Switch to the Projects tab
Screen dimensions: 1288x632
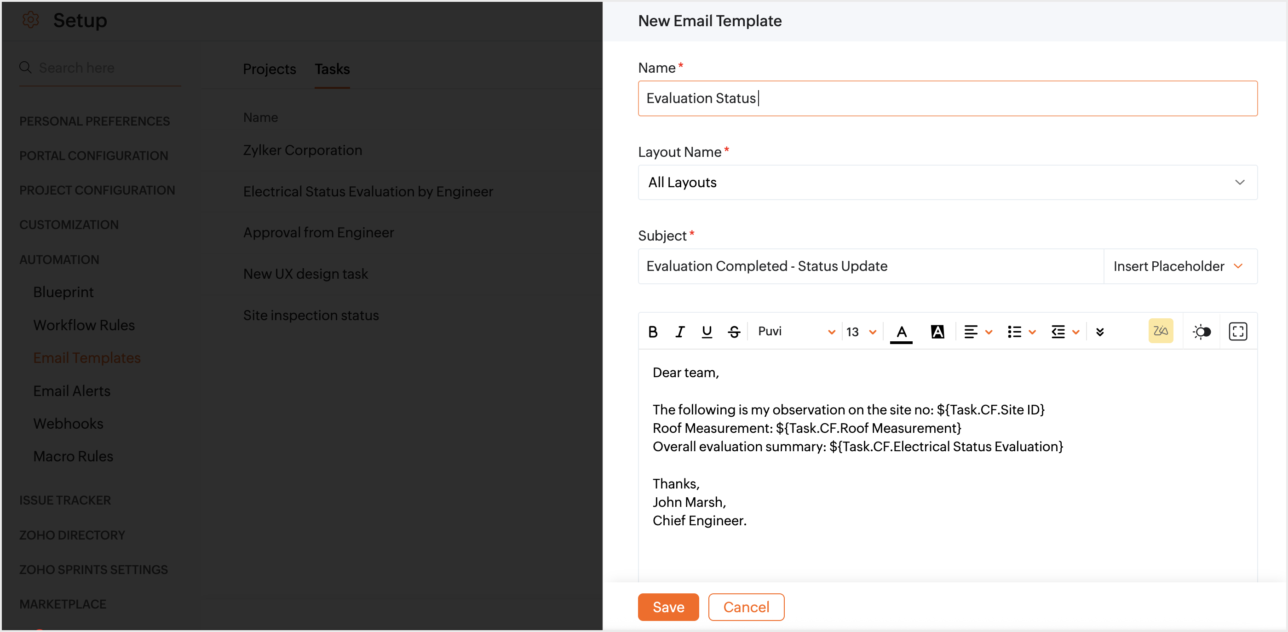pyautogui.click(x=269, y=69)
